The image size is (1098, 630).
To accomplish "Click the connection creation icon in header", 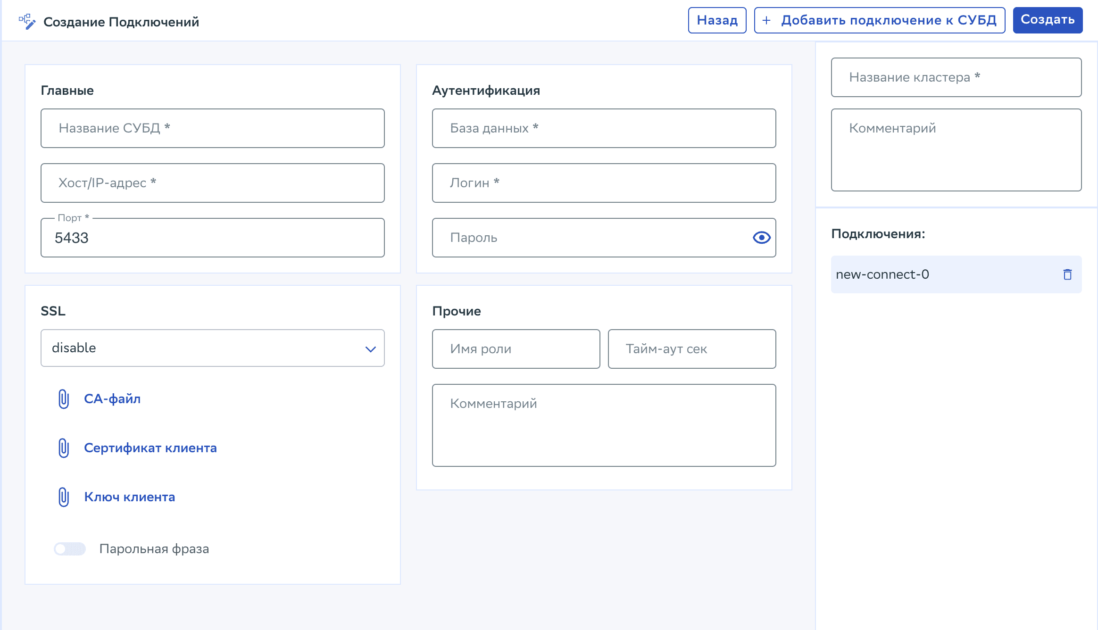I will (28, 21).
